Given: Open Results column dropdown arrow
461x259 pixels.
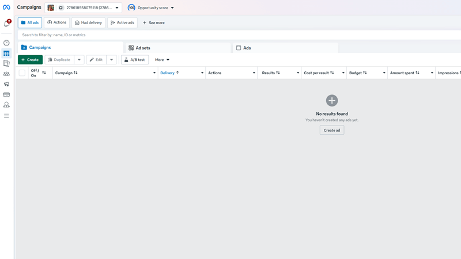Looking at the screenshot, I should pyautogui.click(x=298, y=73).
